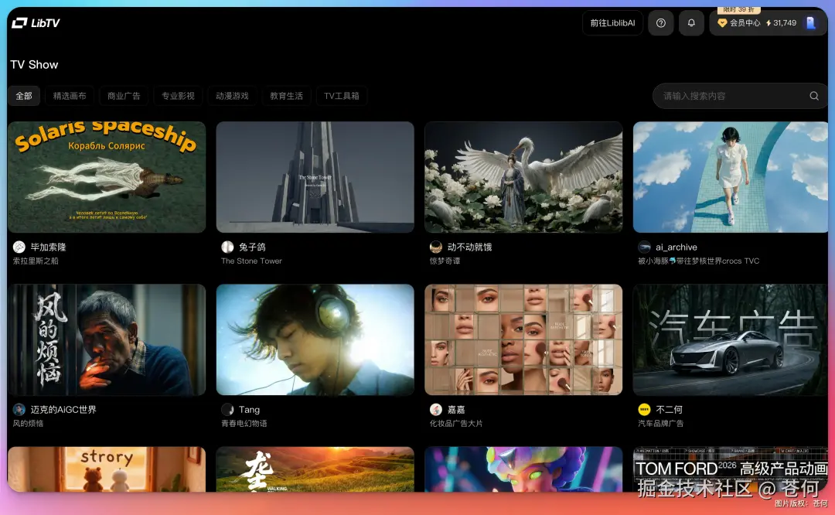Click the user avatar icon in header

(x=810, y=23)
